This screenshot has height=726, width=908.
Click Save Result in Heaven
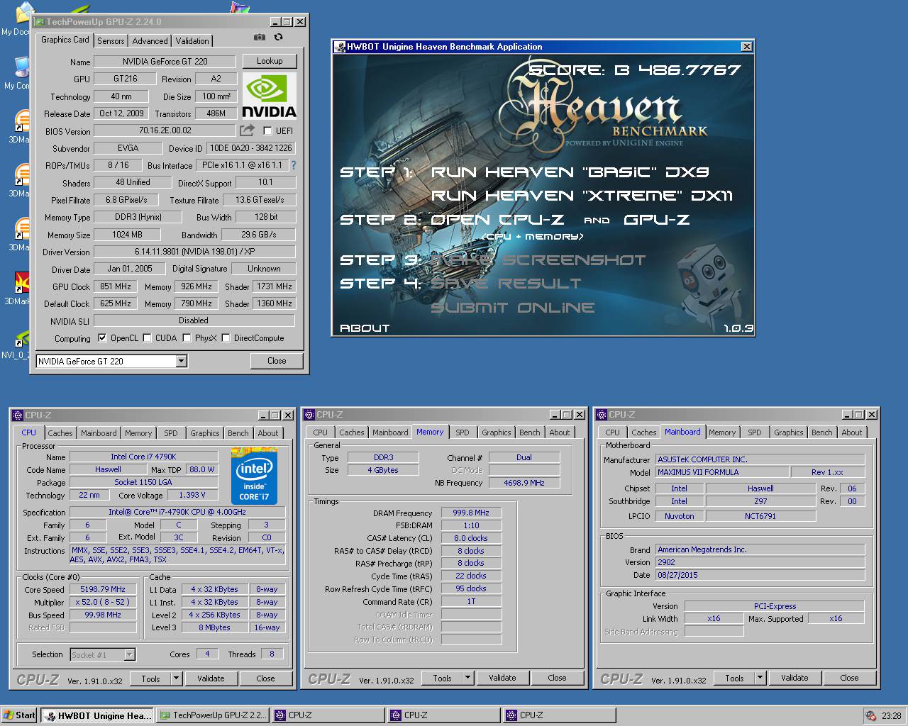pos(506,284)
